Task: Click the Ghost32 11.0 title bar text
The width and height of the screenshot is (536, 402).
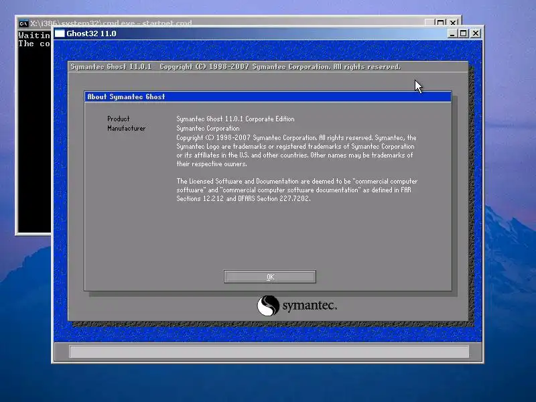Action: [91, 33]
